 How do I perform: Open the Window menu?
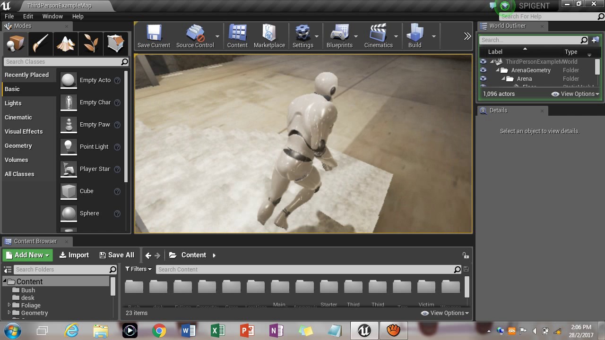(52, 16)
